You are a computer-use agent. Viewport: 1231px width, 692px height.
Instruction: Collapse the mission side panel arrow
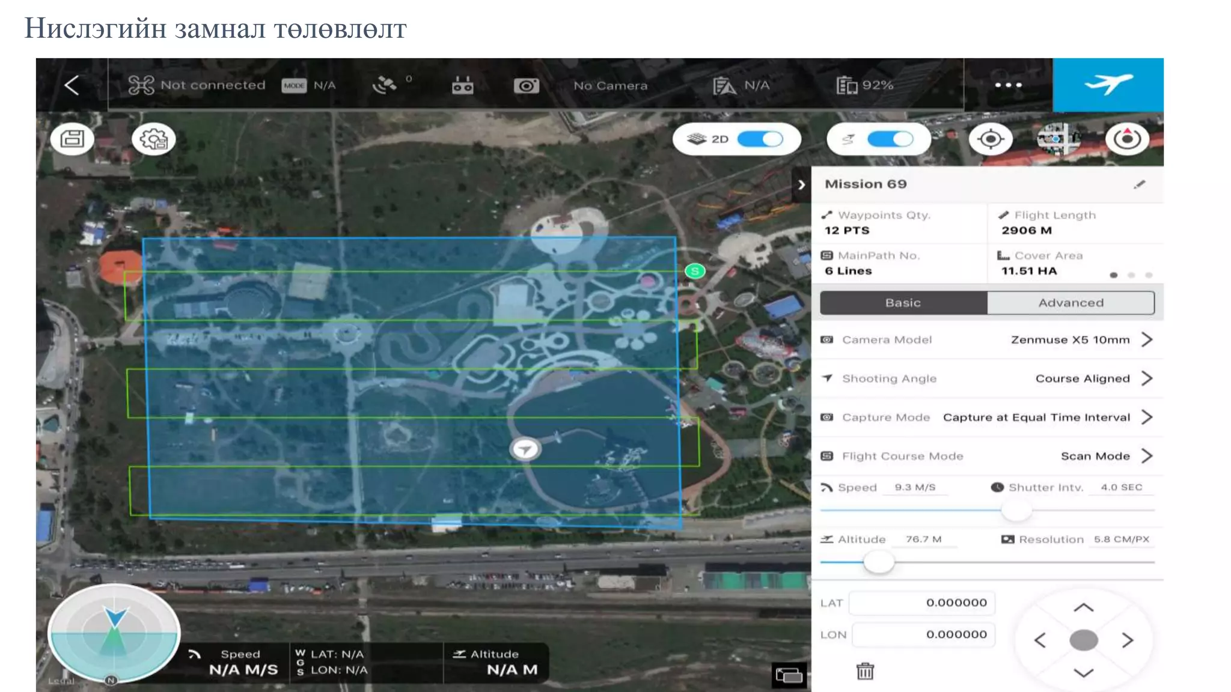pyautogui.click(x=801, y=185)
